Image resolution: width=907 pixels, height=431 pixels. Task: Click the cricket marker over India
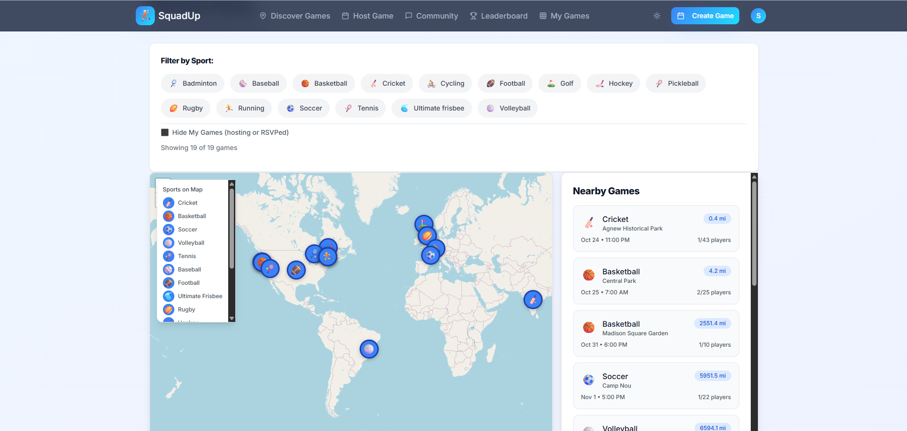coord(533,300)
